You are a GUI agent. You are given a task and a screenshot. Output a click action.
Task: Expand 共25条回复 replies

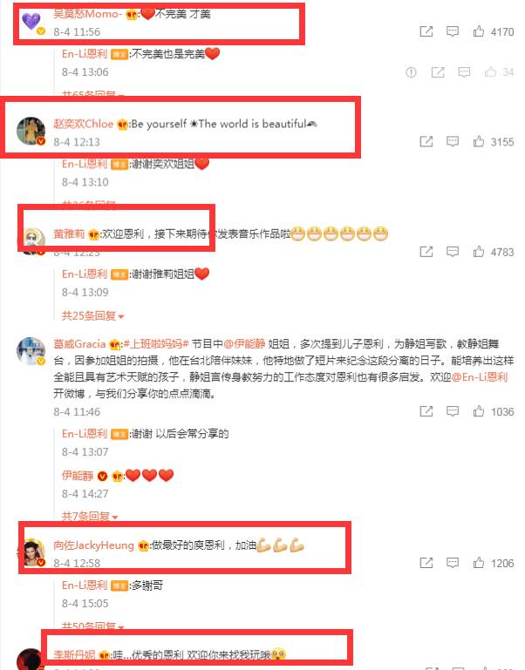[92, 315]
